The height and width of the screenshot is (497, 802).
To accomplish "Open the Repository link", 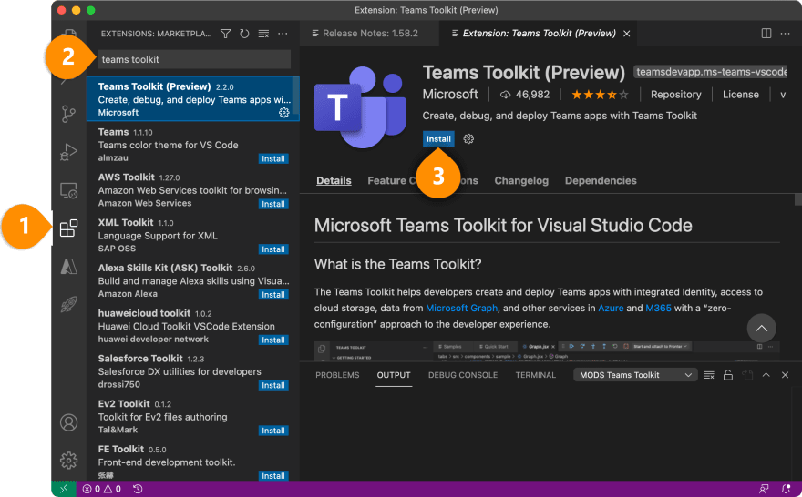I will point(675,95).
